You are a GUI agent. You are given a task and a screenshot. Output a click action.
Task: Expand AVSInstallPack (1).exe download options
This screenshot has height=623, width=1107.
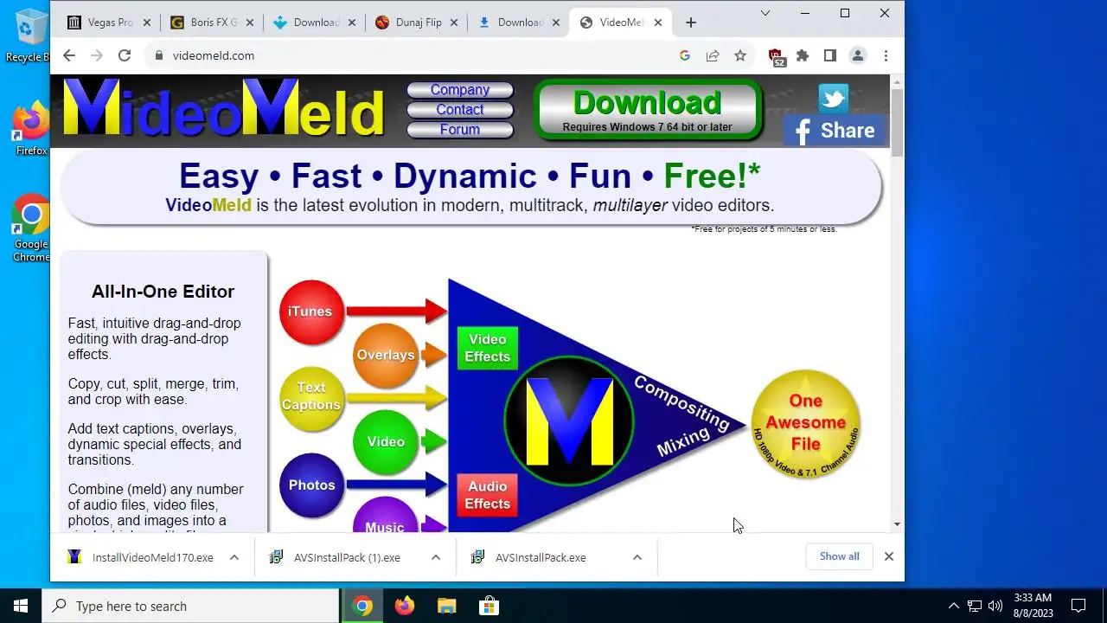pyautogui.click(x=436, y=557)
